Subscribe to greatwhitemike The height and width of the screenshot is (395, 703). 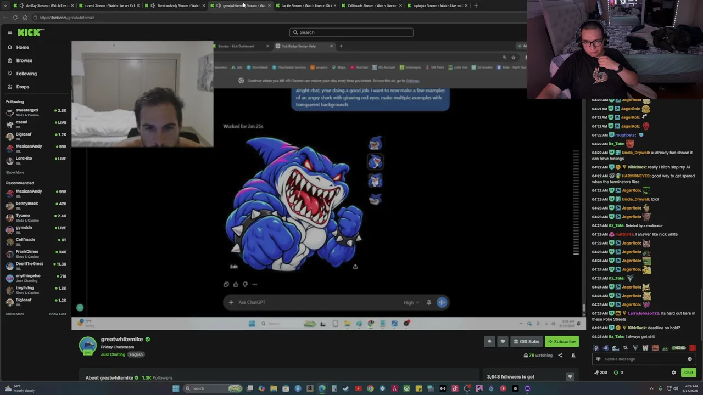[x=562, y=341]
